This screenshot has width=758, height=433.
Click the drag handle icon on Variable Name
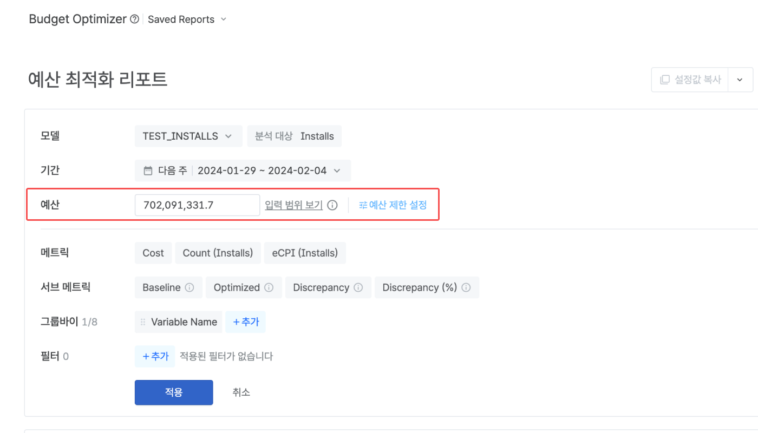143,322
